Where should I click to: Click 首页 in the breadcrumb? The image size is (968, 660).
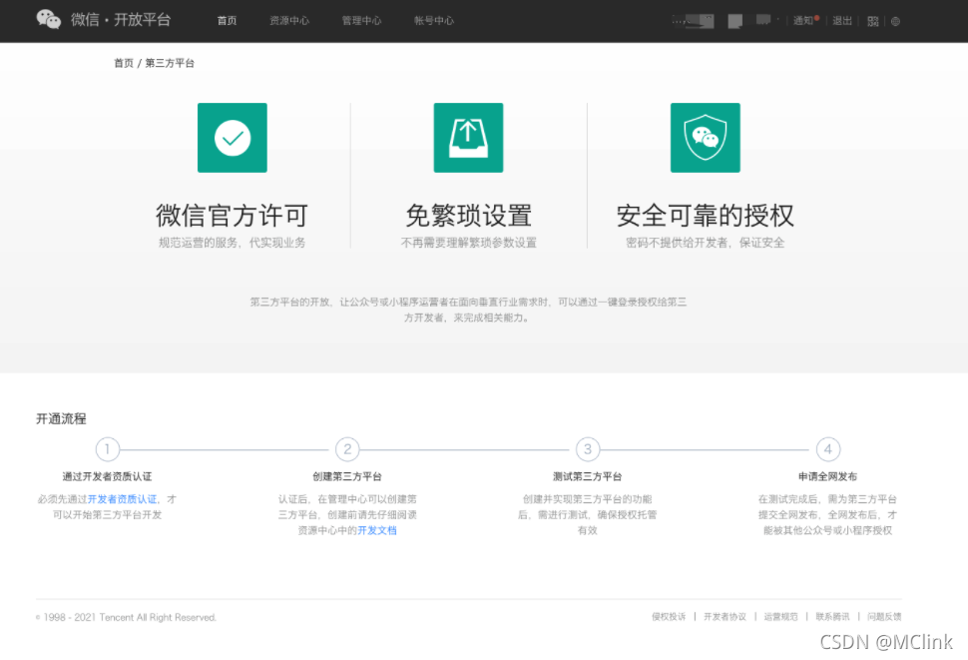tap(124, 63)
